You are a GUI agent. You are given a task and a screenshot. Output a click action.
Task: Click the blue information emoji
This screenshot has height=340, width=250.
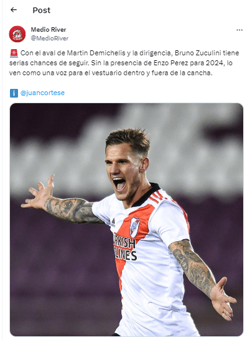[14, 93]
